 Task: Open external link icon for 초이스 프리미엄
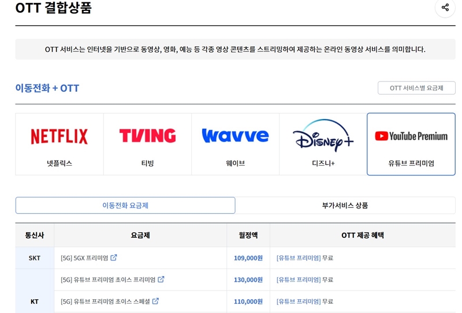161,279
